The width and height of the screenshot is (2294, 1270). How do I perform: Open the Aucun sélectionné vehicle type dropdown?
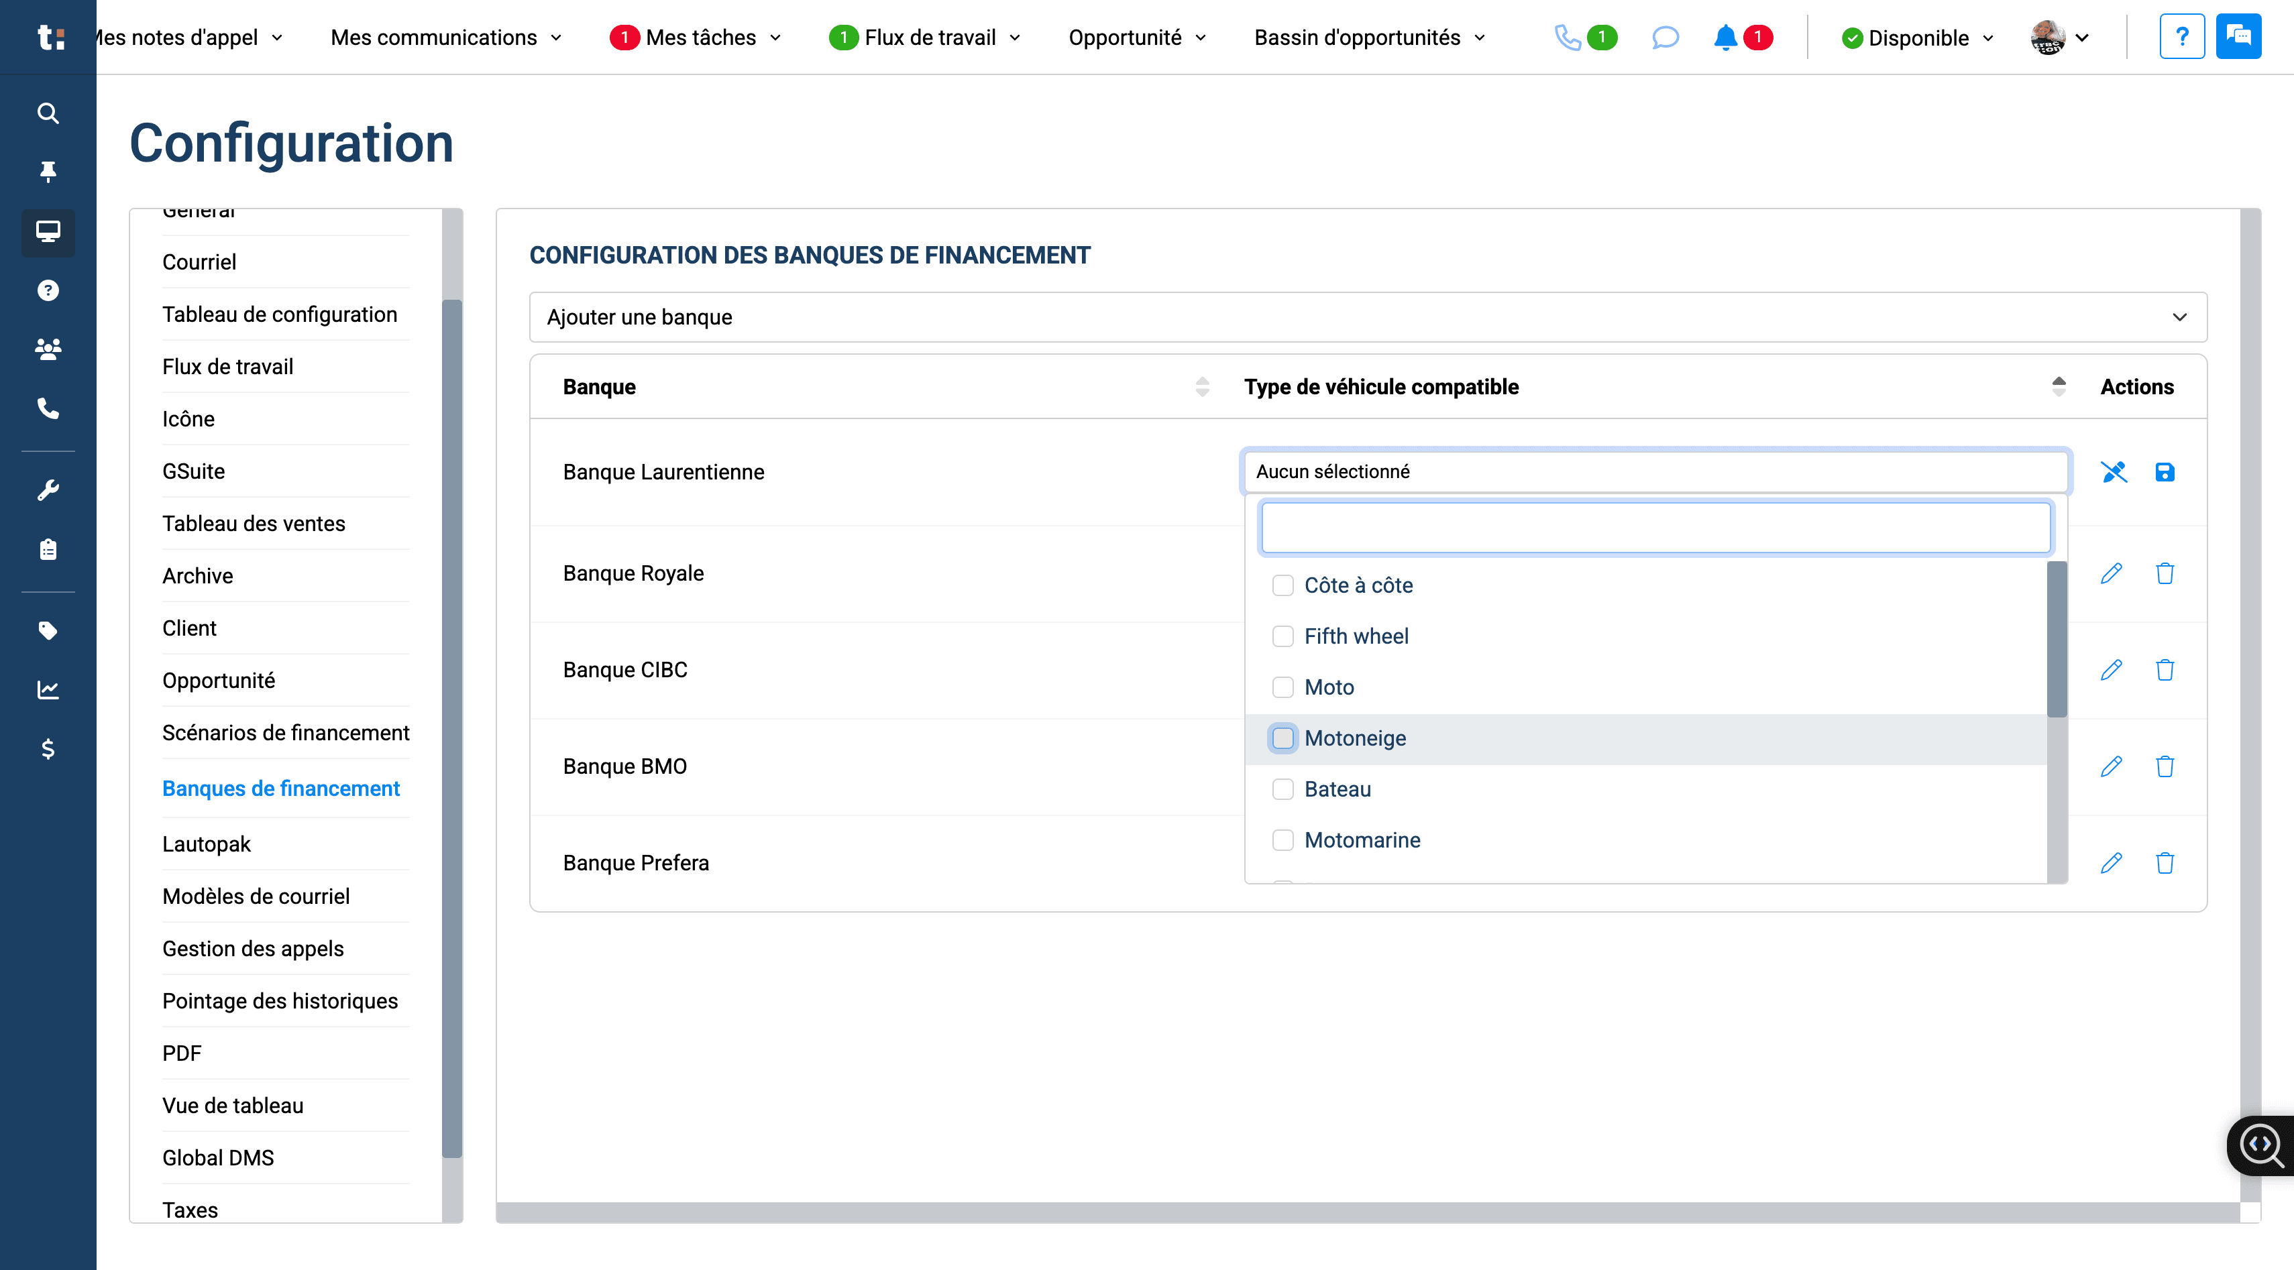coord(1655,471)
